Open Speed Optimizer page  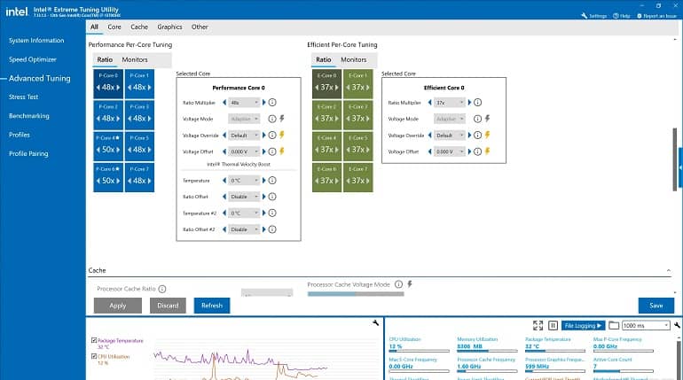pos(33,59)
